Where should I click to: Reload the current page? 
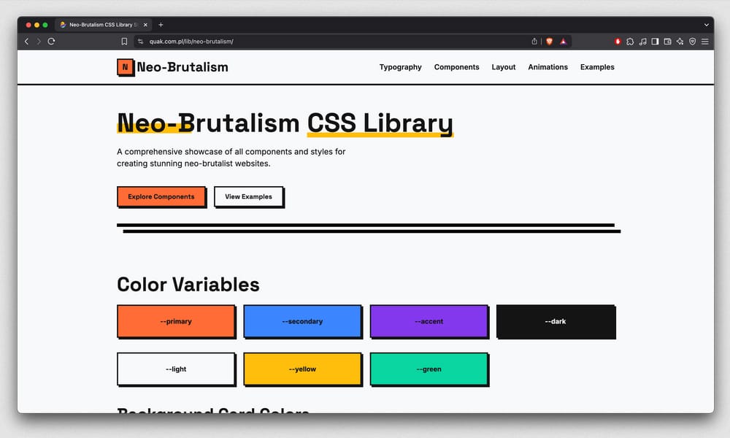pyautogui.click(x=51, y=42)
